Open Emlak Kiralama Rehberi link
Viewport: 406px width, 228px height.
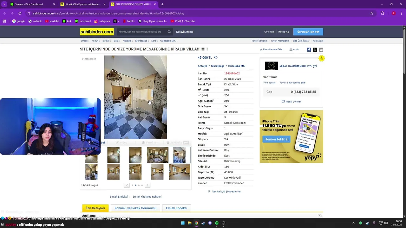tap(147, 197)
